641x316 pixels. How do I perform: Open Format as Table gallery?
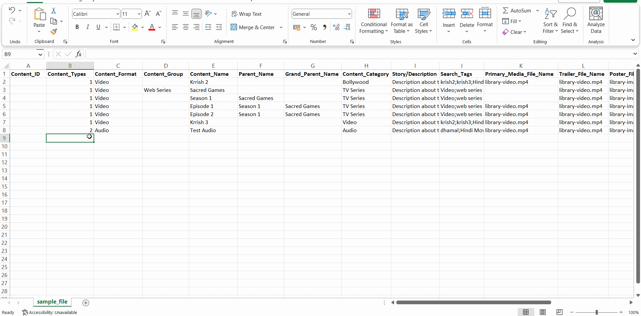point(402,21)
